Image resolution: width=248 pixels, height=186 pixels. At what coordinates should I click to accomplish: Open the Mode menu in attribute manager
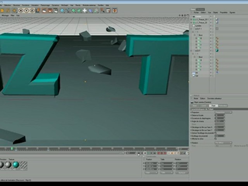click(196, 98)
